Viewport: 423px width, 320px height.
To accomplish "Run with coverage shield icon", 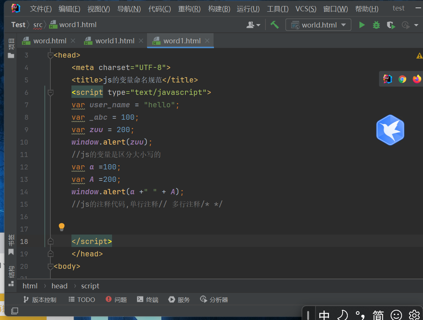I will click(x=391, y=25).
